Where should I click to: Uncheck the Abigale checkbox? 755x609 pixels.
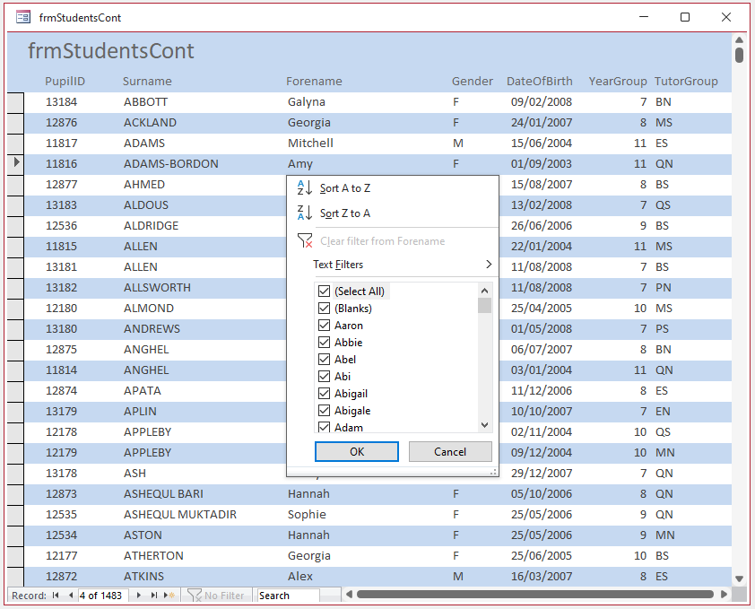(324, 411)
